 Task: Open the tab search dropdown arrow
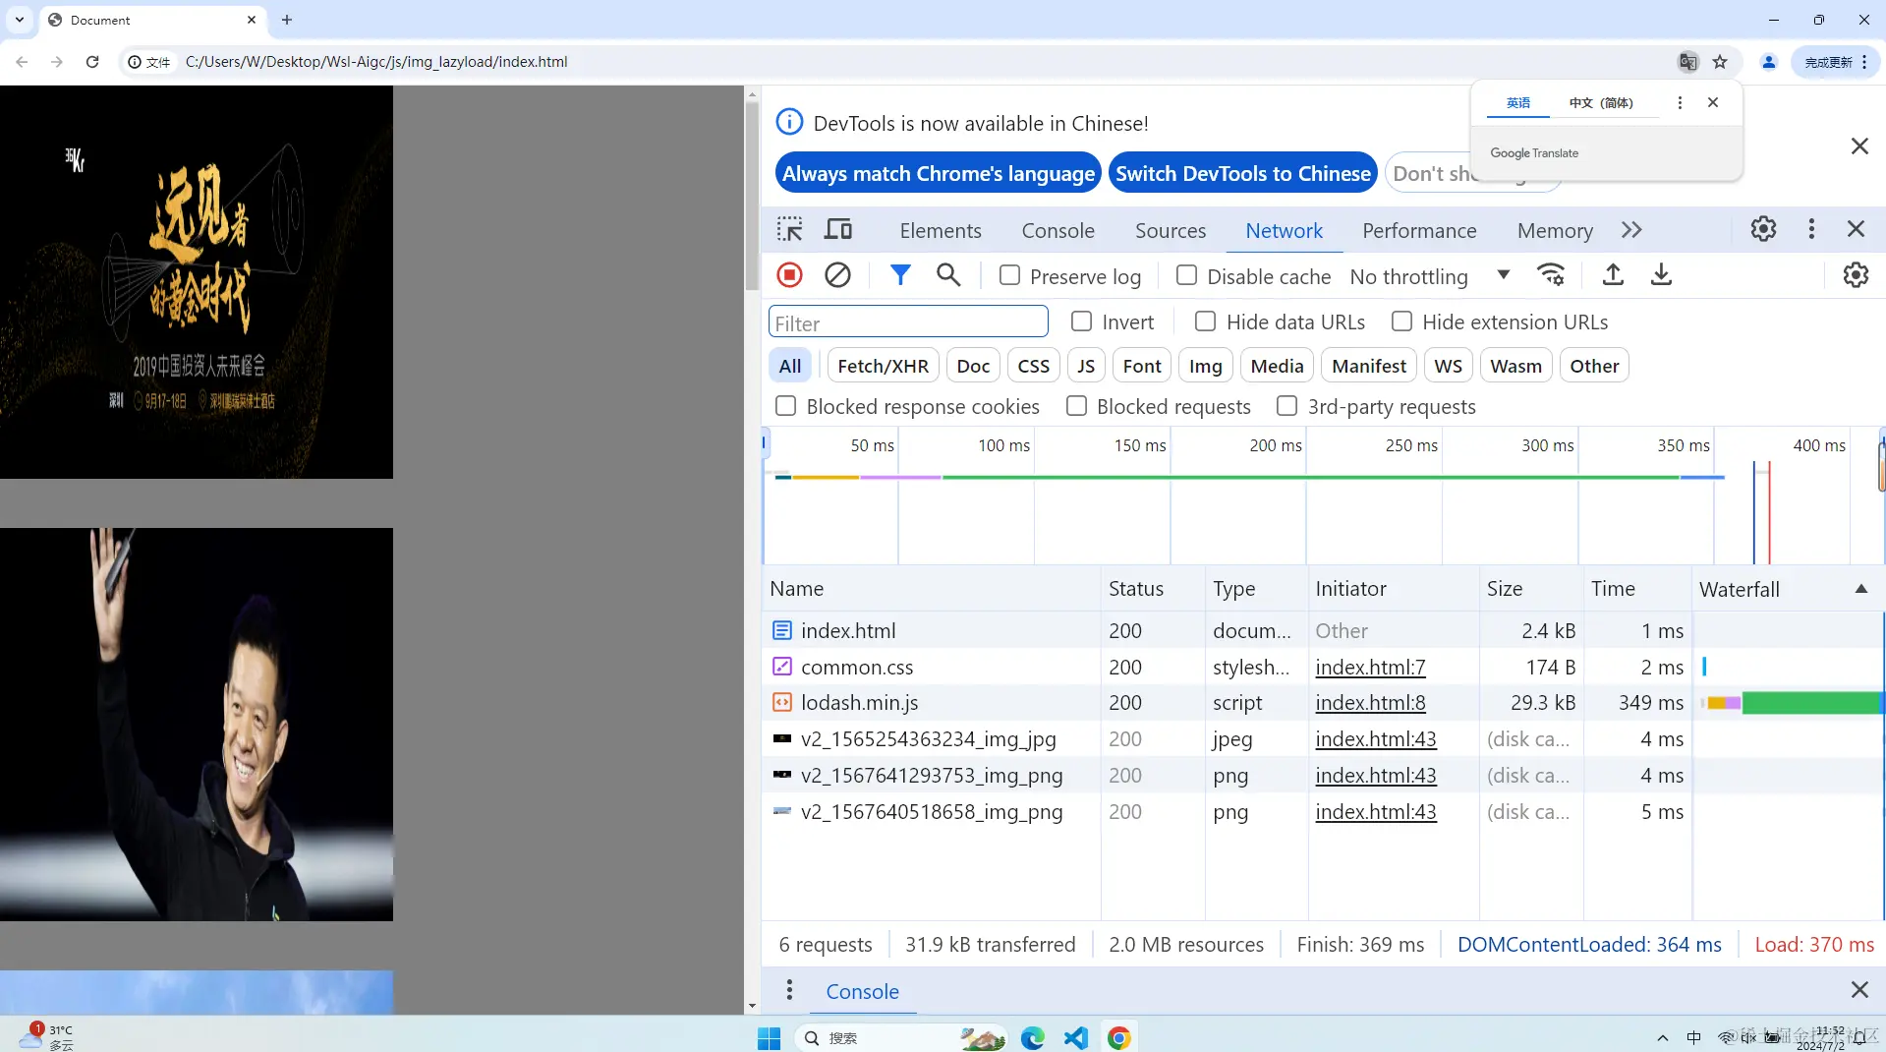(x=20, y=20)
